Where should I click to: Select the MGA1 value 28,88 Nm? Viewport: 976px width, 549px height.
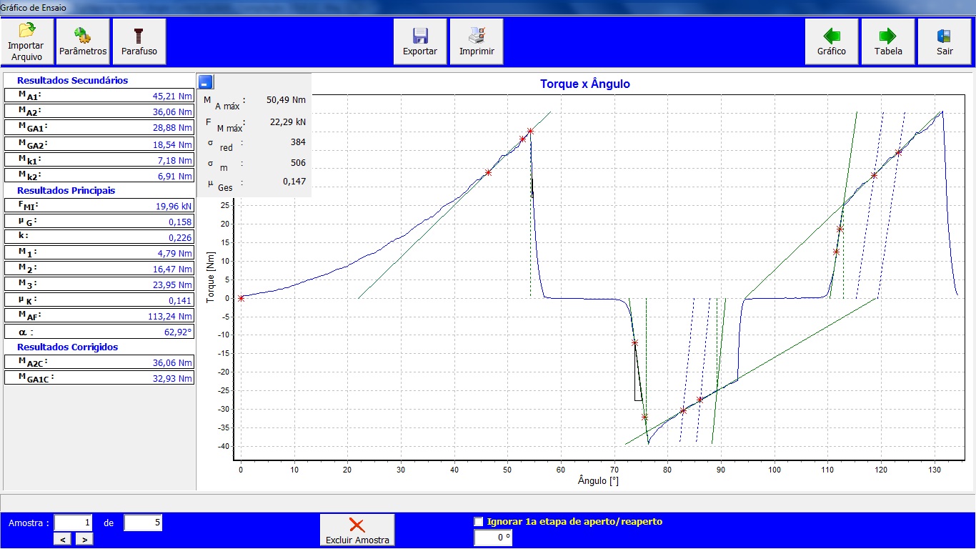pyautogui.click(x=172, y=127)
